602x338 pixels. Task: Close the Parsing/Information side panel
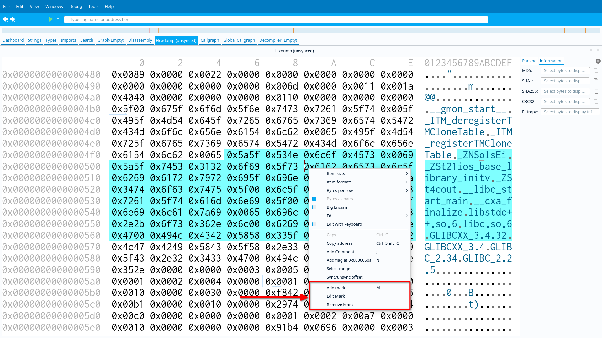[598, 61]
